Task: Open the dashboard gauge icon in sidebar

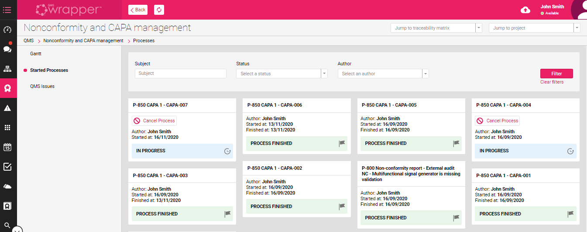Action: pos(7,30)
